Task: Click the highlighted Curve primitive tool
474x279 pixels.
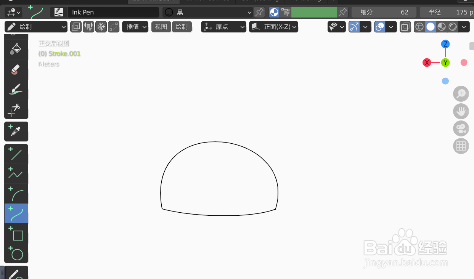Action: (16, 213)
